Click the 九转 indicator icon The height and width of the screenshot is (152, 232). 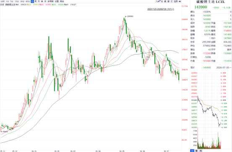coord(158,1)
